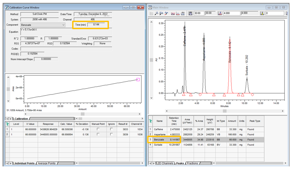This screenshot has height=169, width=291.
Task: Click the green table properties icon in the Peaks table
Action: coord(150,121)
